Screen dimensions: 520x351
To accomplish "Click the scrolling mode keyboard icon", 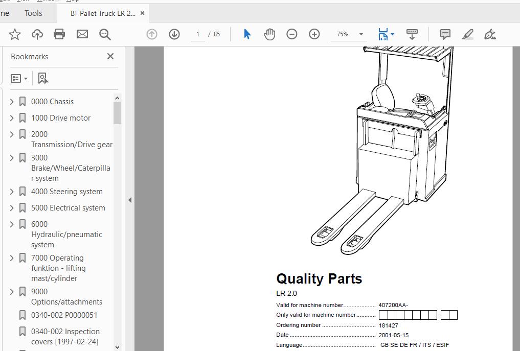I will click(x=412, y=34).
